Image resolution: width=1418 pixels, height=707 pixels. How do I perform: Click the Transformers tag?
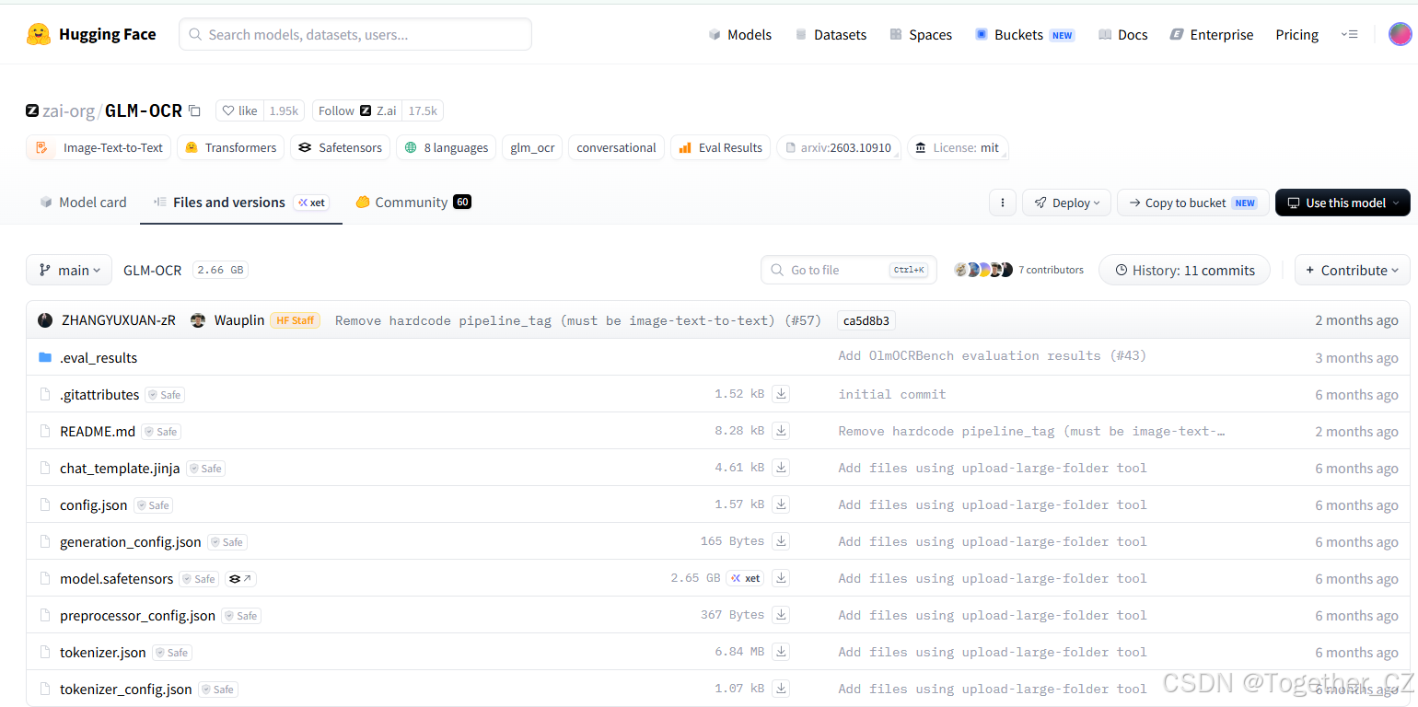[x=230, y=147]
